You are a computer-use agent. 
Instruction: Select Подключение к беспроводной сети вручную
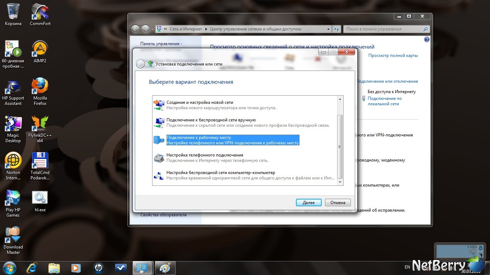pos(245,122)
